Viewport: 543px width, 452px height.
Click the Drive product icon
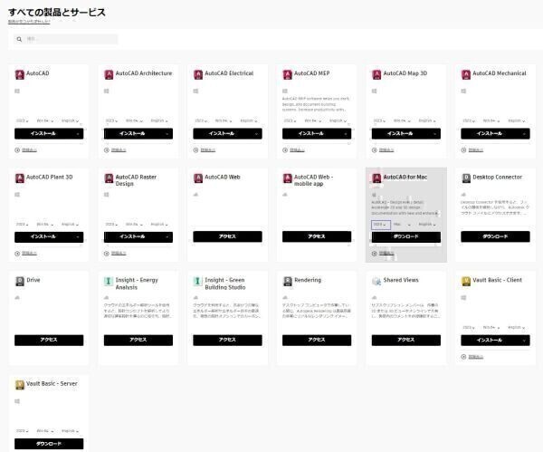(20, 281)
